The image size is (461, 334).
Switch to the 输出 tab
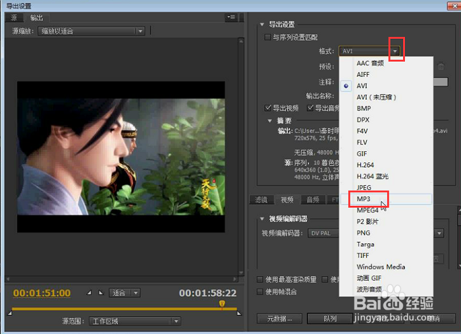(36, 18)
